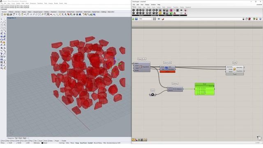The width and height of the screenshot is (263, 148).
Task: Expand the Geometry panel bar in Params tab
Action: [x=141, y=15]
